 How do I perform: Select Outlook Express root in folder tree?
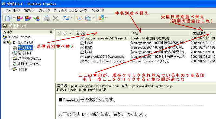tap(19, 37)
